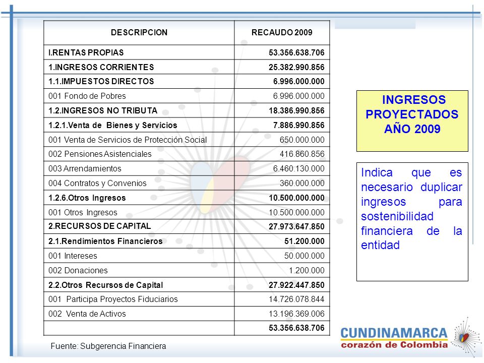Click Fuente: Subgerencia Financiera caption

click(x=108, y=346)
